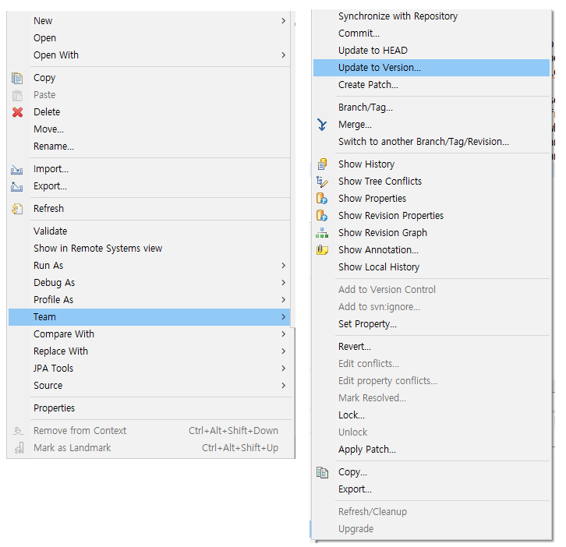Screen dimensions: 566x547
Task: Click the Remove from Context icon
Action: tap(18, 431)
